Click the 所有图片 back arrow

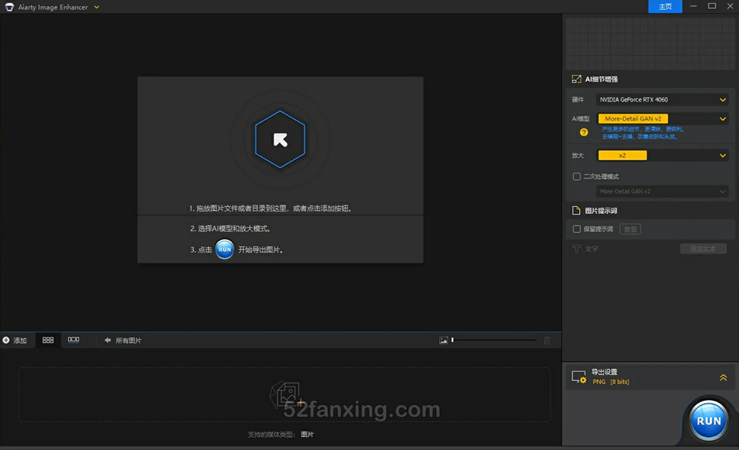(x=108, y=340)
